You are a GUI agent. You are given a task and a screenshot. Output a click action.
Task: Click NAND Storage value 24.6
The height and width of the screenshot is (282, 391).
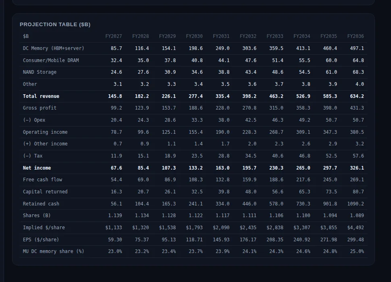(116, 72)
